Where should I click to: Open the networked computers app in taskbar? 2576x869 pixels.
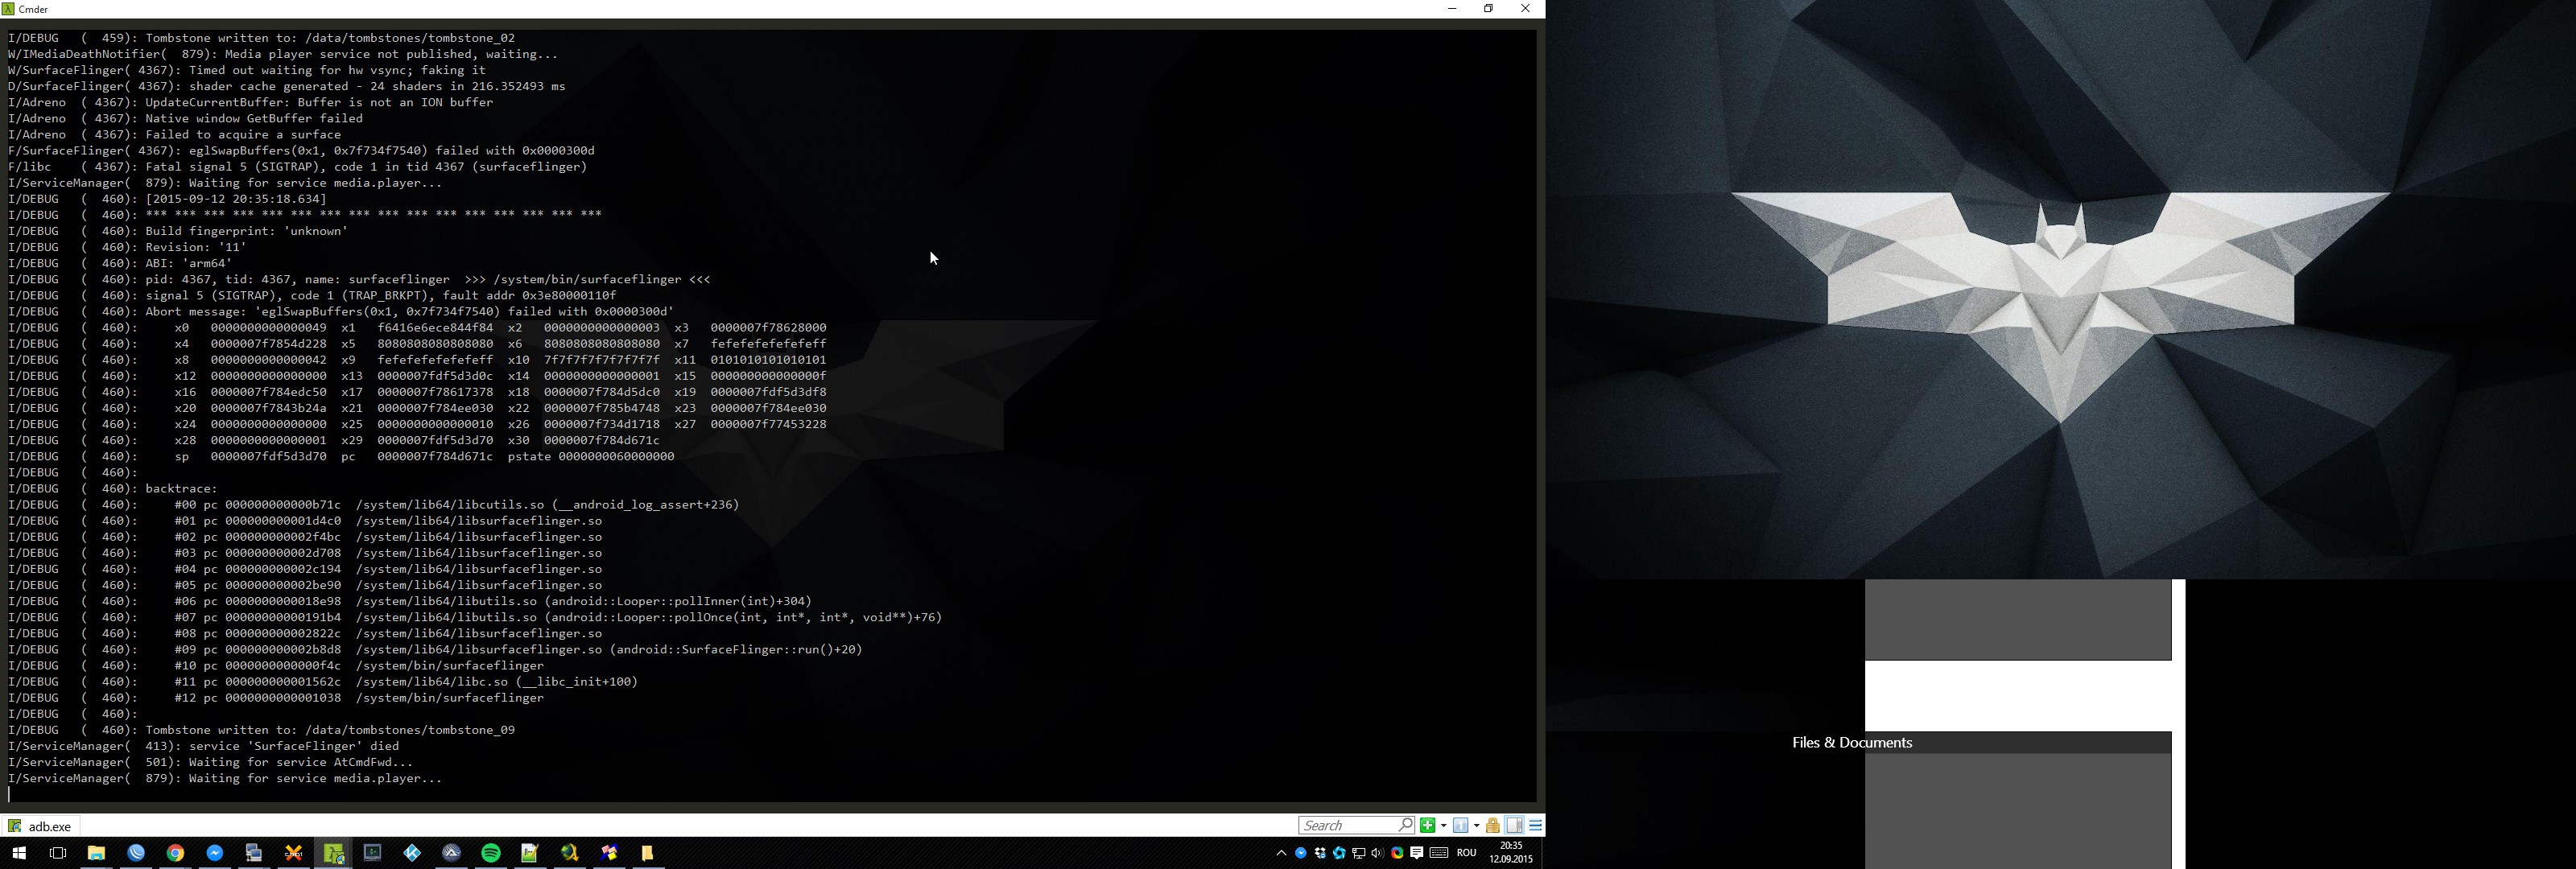click(x=254, y=853)
